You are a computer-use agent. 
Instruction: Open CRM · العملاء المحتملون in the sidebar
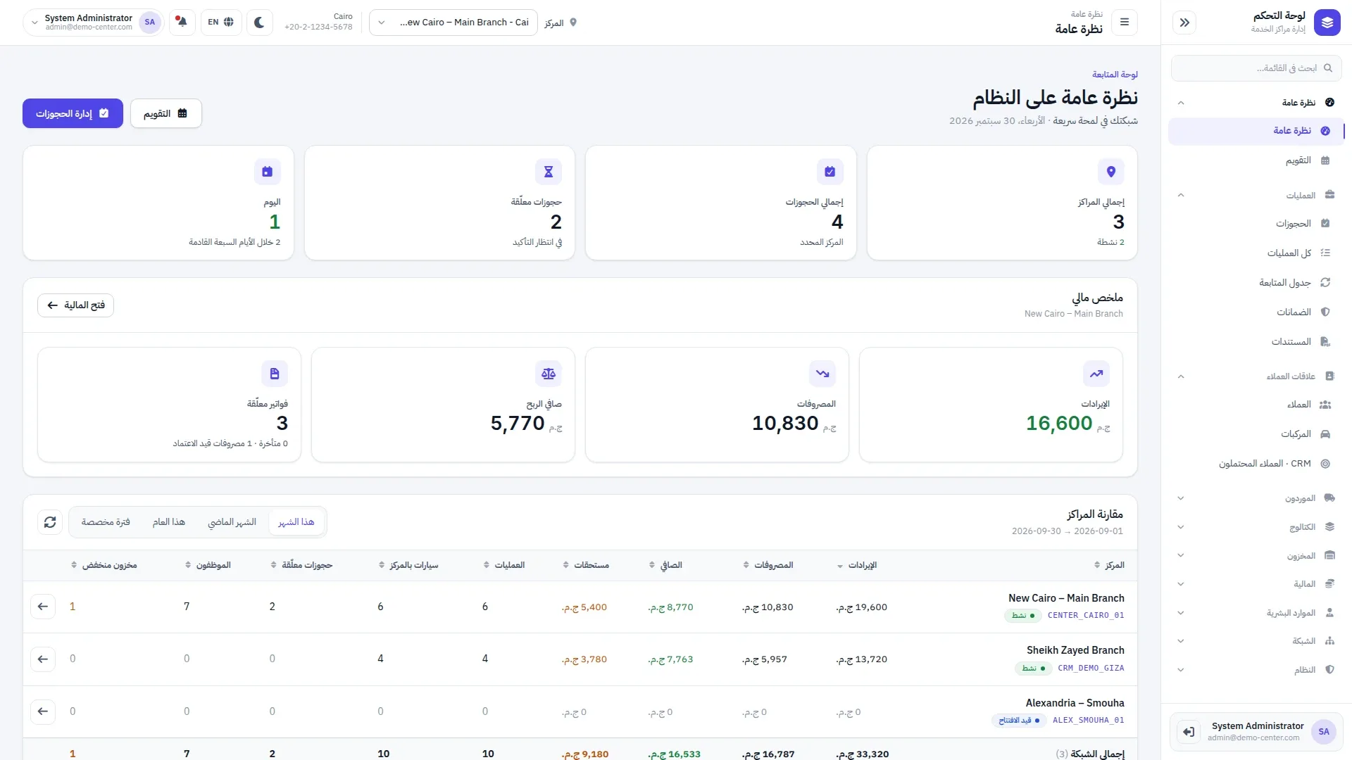(x=1256, y=464)
